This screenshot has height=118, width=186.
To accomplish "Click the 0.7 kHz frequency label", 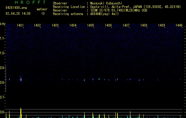I will click(2, 97).
